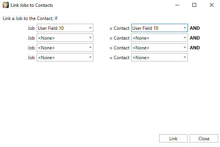Expand the second row Job dropdown
This screenshot has height=147, width=220.
pos(65,38)
